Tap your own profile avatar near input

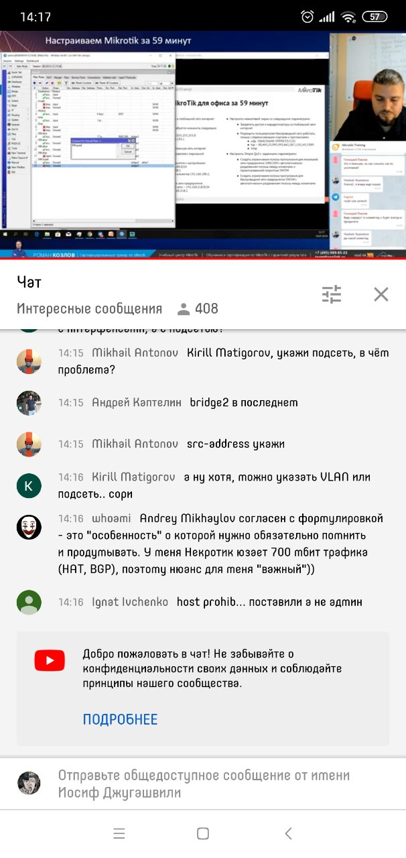(x=29, y=783)
